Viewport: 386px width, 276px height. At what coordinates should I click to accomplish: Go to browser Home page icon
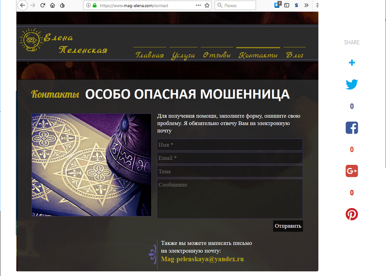pos(52,5)
